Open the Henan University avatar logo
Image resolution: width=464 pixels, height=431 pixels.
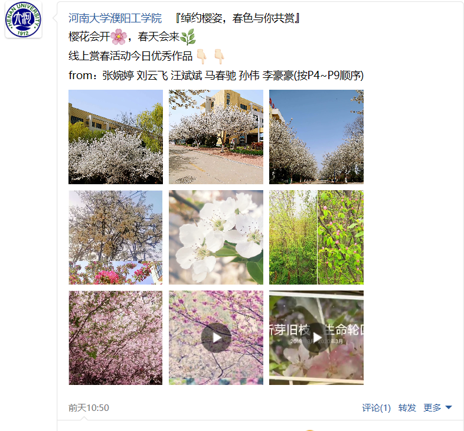coord(24,19)
